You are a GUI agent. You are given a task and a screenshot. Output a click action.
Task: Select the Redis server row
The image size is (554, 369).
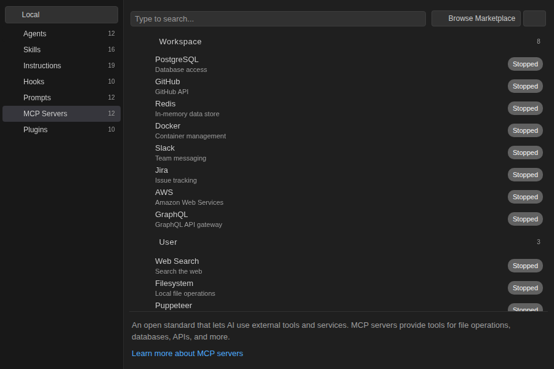338,108
